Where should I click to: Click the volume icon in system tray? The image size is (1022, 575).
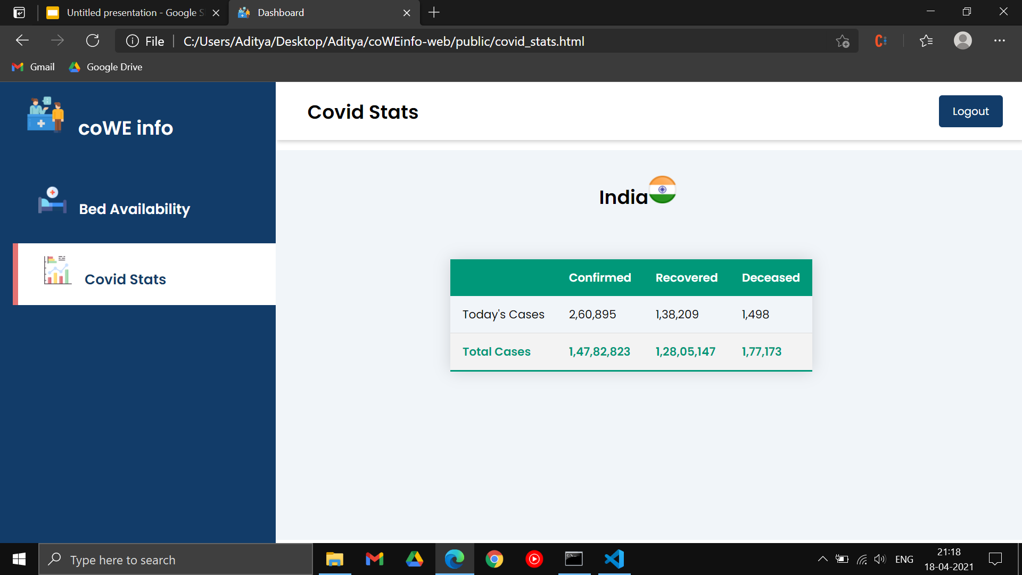coord(879,559)
